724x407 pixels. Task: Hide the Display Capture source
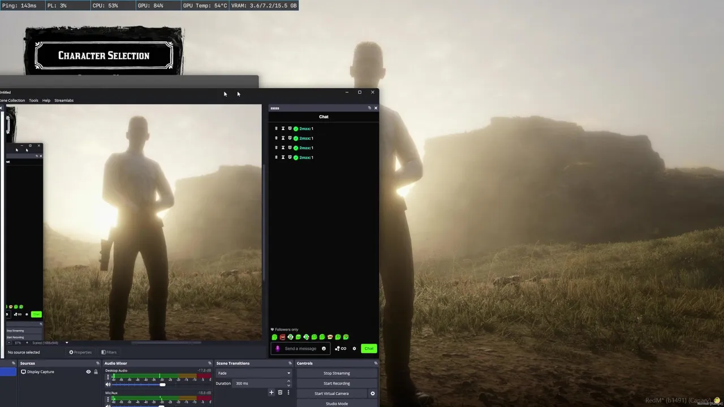(x=88, y=372)
